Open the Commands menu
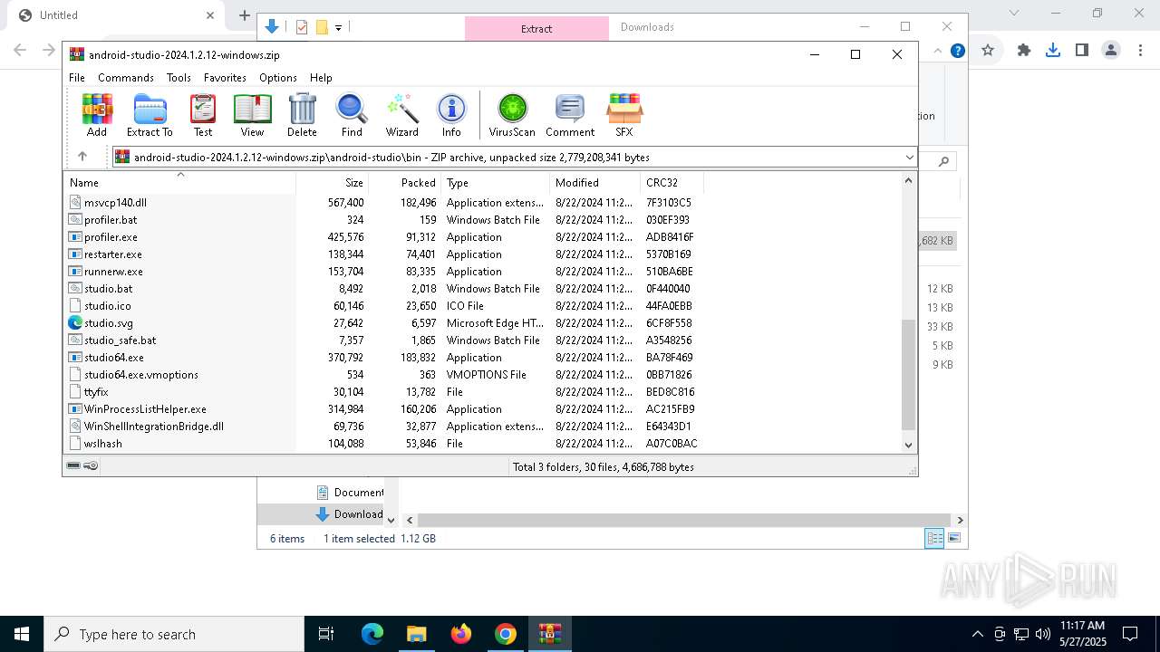This screenshot has width=1160, height=652. click(x=126, y=78)
